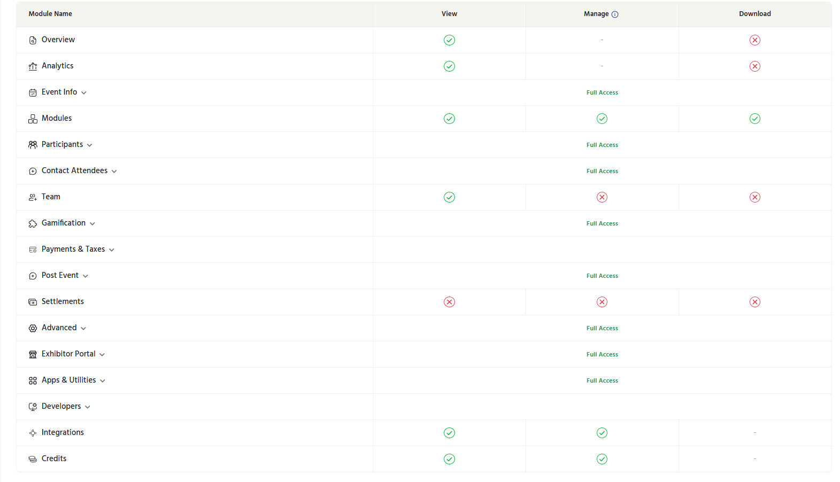Toggle View permission for Integrations
Viewport: 840px width, 482px height.
[x=449, y=433]
